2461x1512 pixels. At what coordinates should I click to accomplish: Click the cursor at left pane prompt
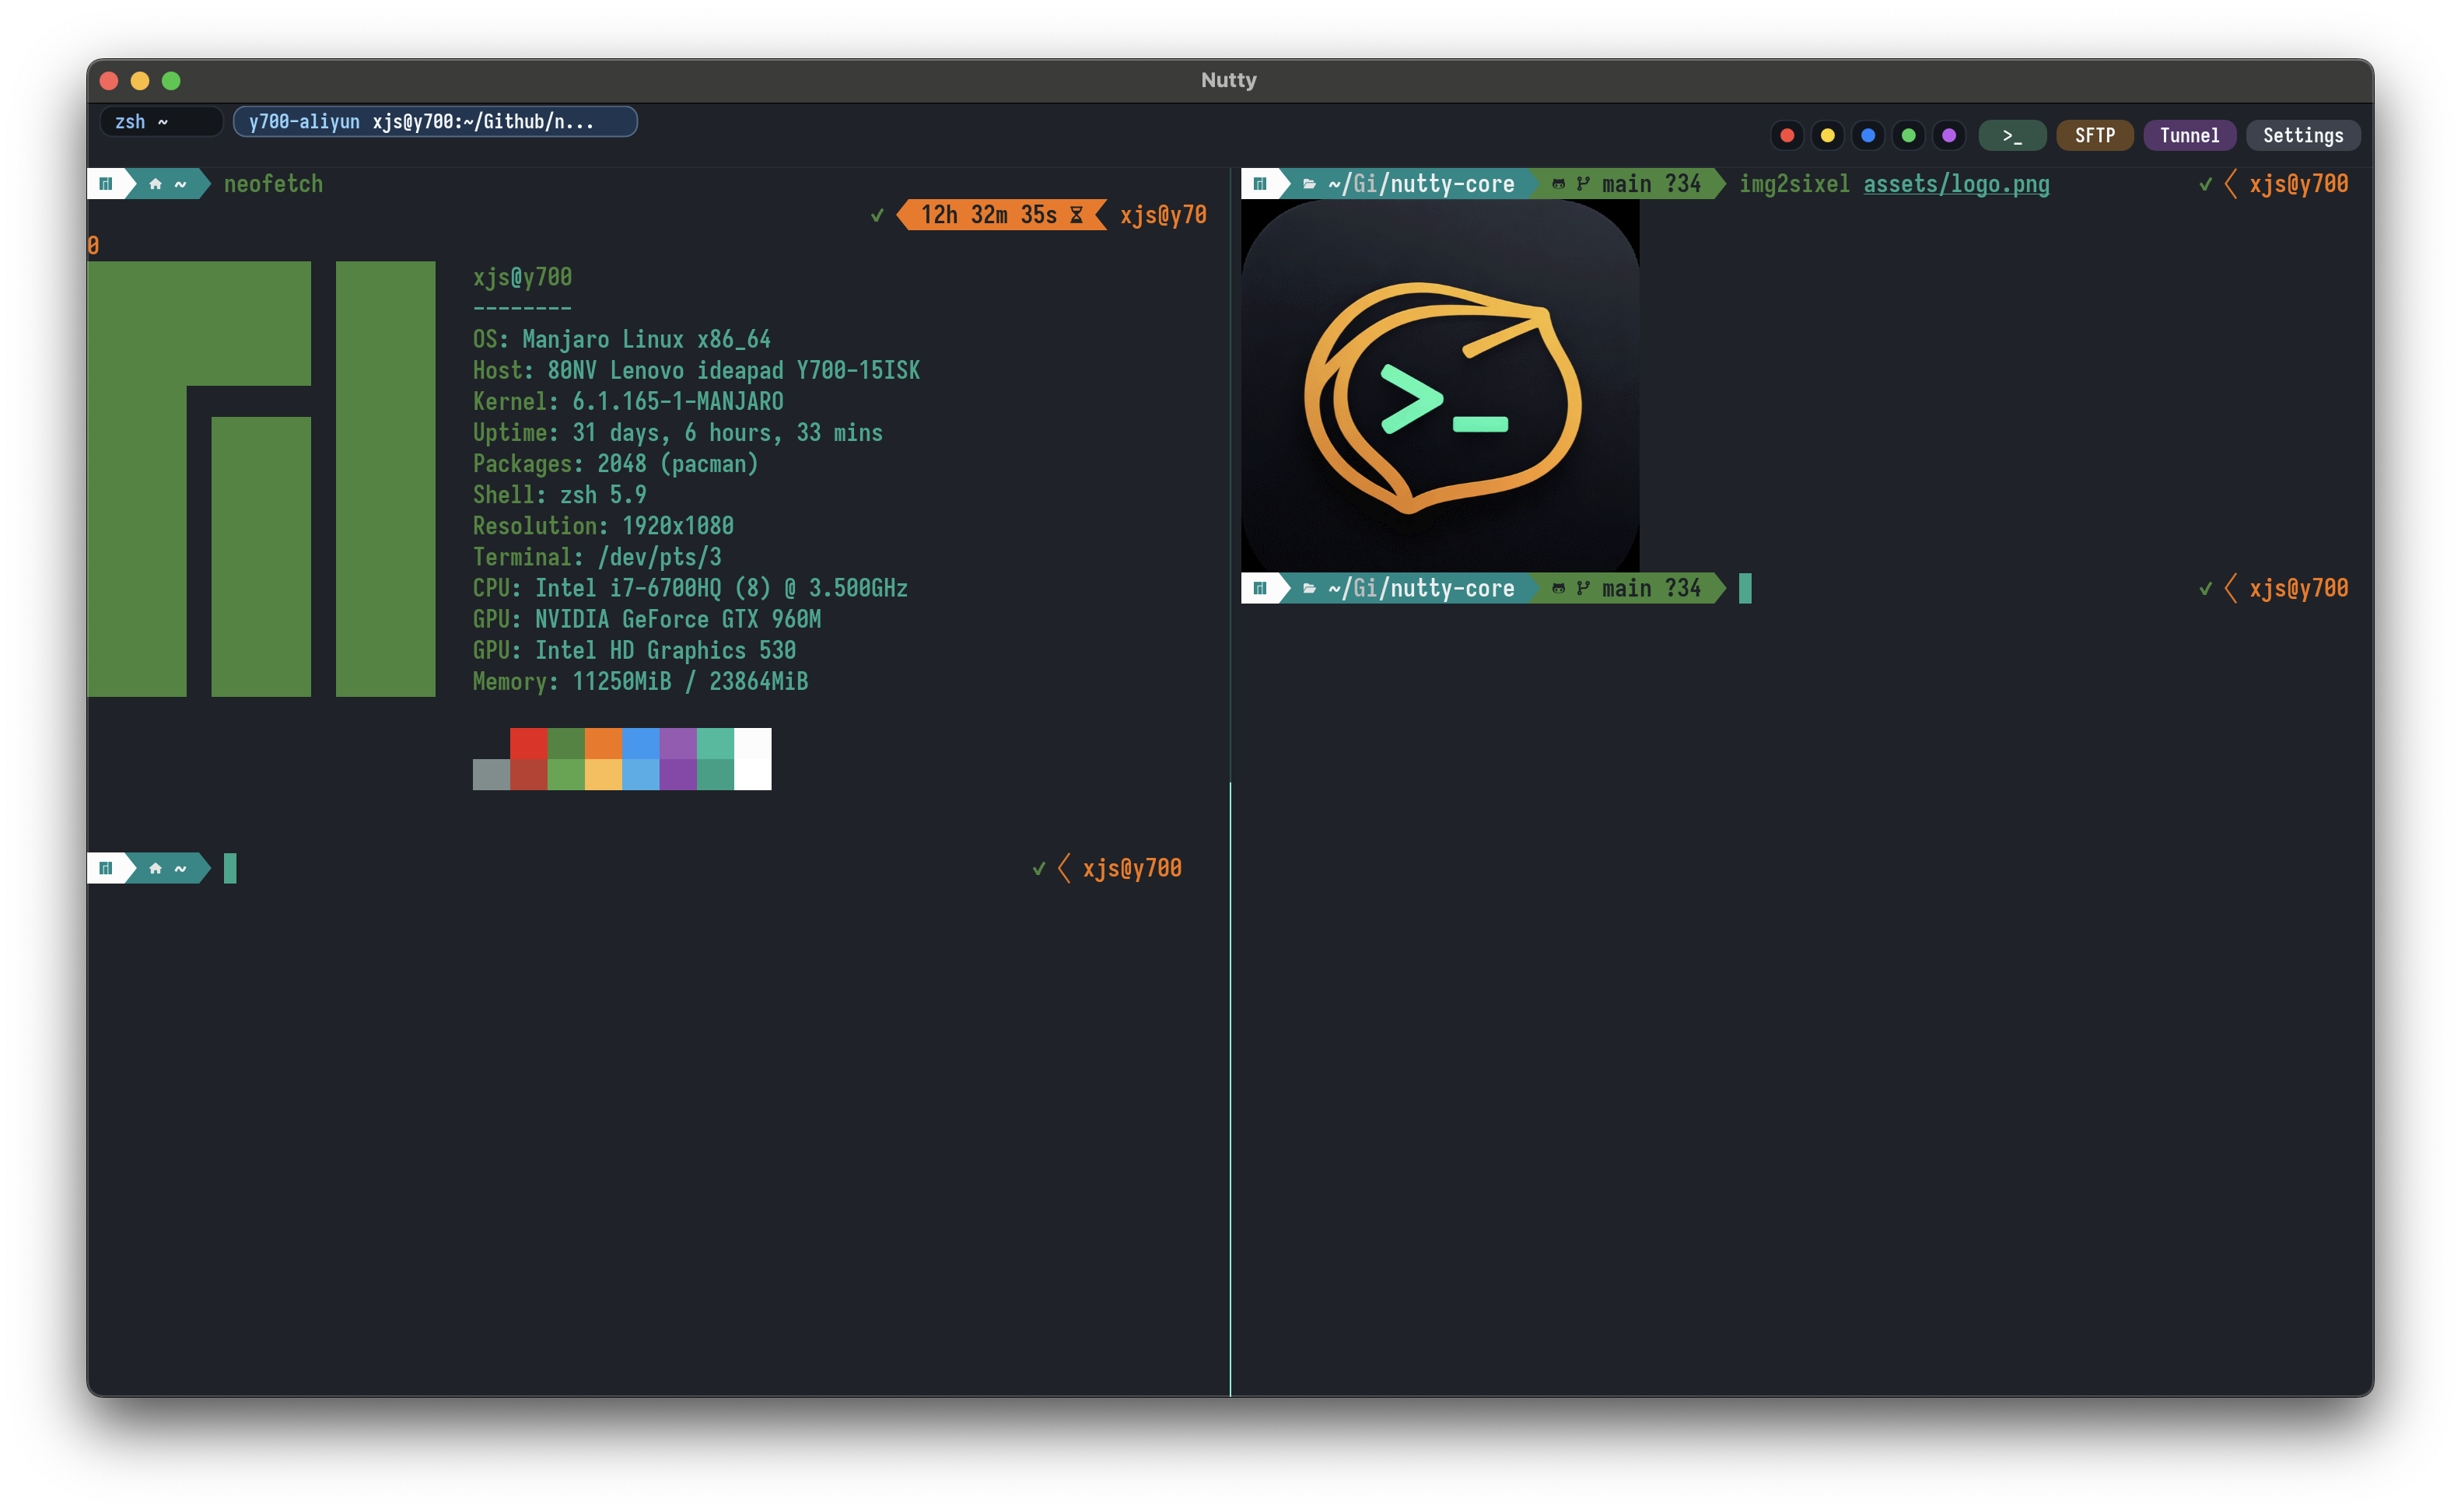[230, 868]
